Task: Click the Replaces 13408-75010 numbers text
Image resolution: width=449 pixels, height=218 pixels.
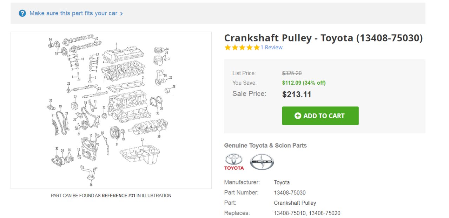Action: click(x=307, y=213)
